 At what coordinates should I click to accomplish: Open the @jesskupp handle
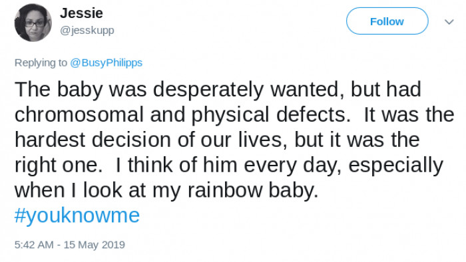tap(87, 31)
